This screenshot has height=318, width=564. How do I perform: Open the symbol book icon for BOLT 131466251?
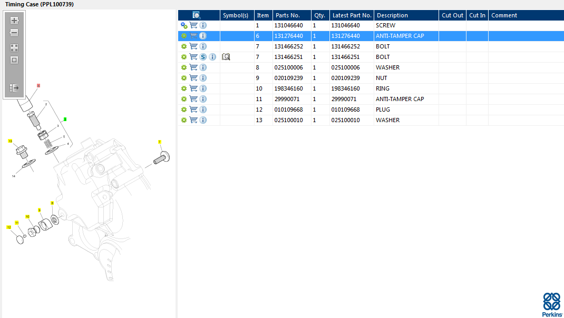point(226,57)
